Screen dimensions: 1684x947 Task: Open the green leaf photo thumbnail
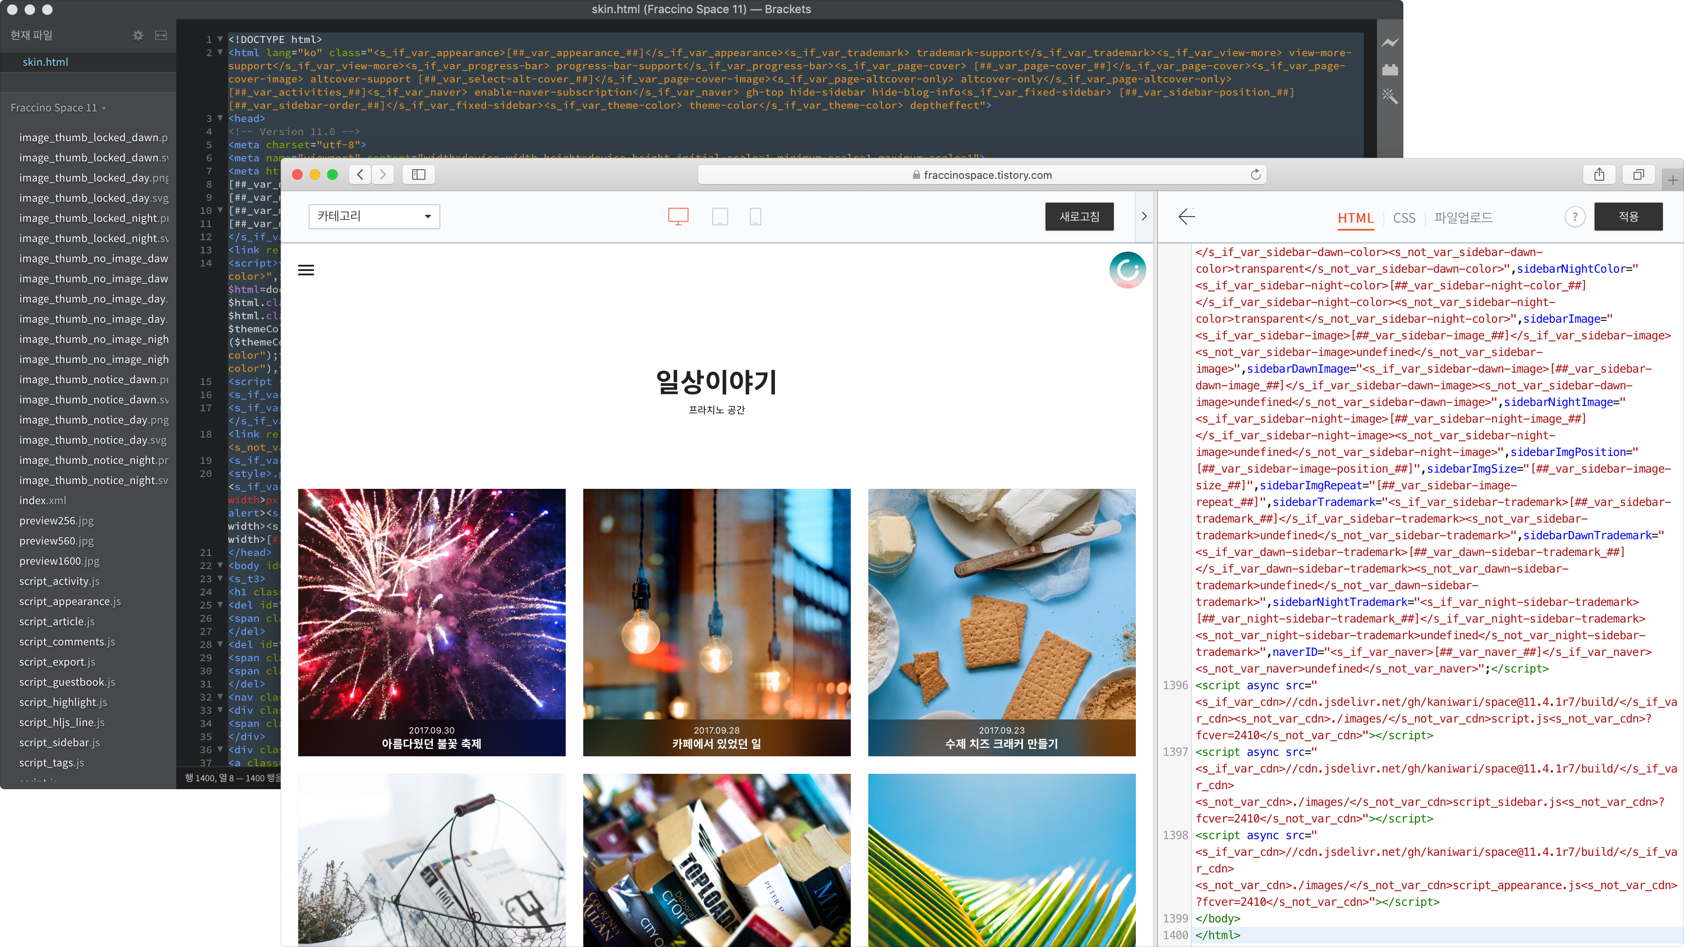coord(1002,860)
